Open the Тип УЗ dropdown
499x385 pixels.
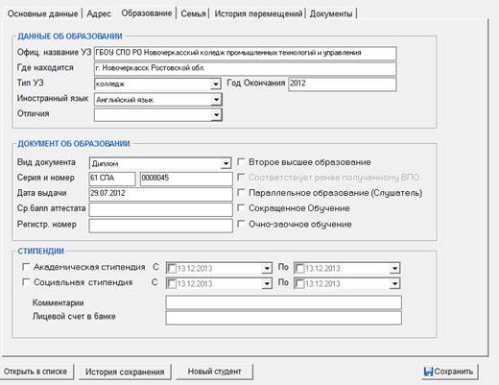click(x=216, y=84)
